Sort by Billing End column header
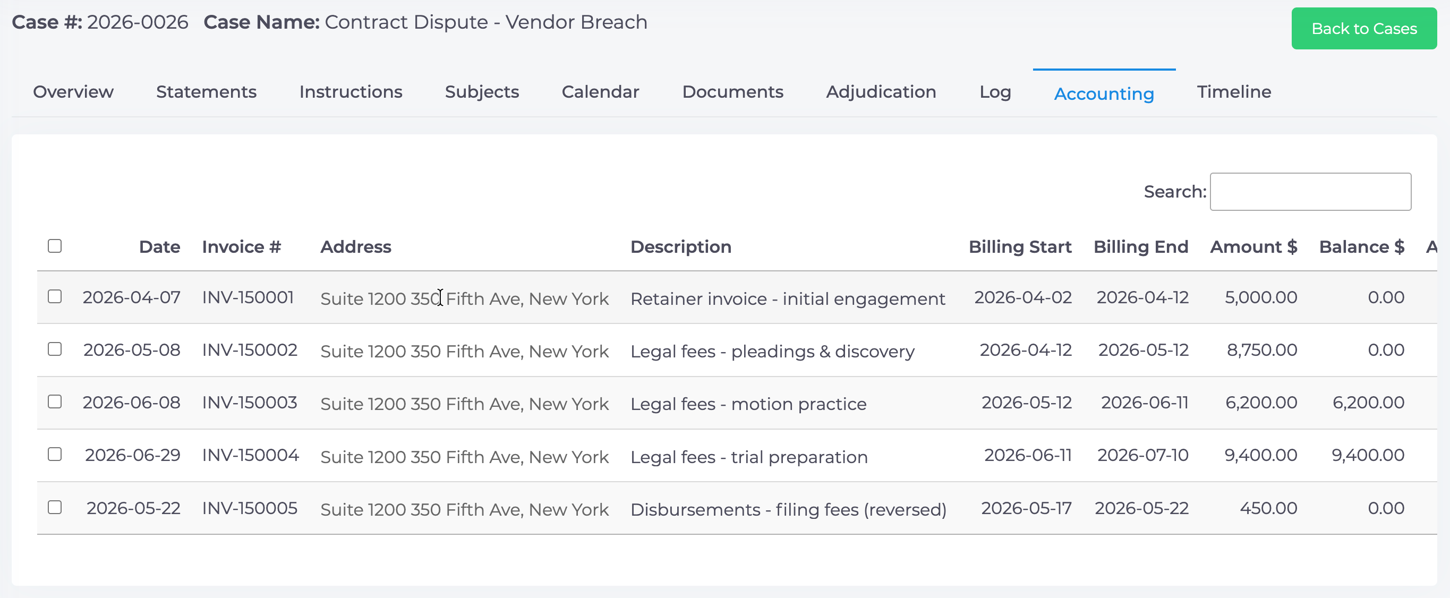Viewport: 1450px width, 598px height. tap(1140, 246)
